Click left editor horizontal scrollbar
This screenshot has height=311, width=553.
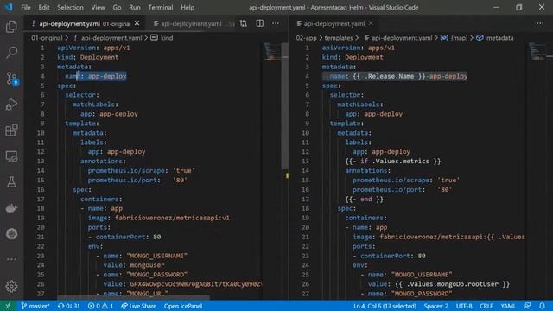point(133,298)
